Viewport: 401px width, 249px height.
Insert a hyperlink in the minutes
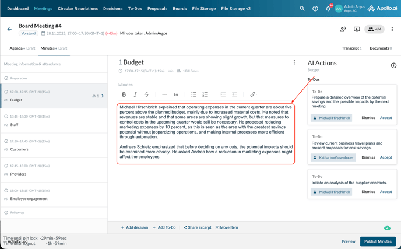click(252, 94)
